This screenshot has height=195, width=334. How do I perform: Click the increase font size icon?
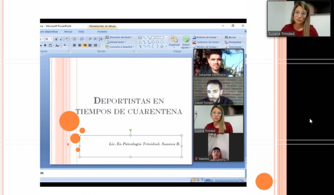(x=56, y=39)
